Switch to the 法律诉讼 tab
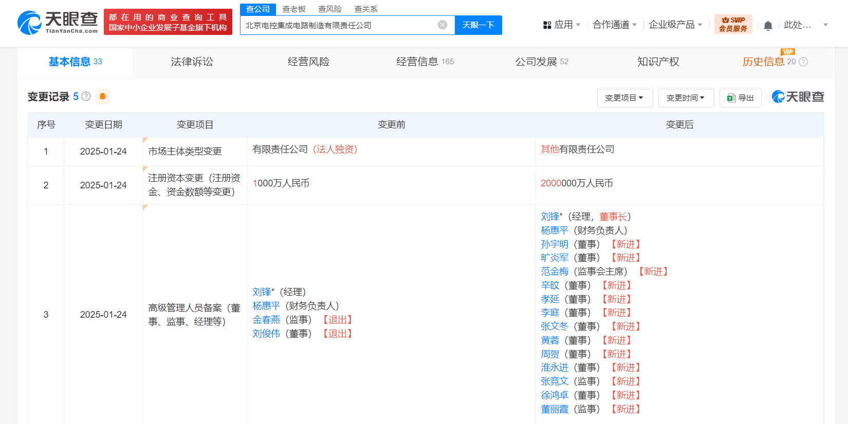848x424 pixels. [x=192, y=62]
